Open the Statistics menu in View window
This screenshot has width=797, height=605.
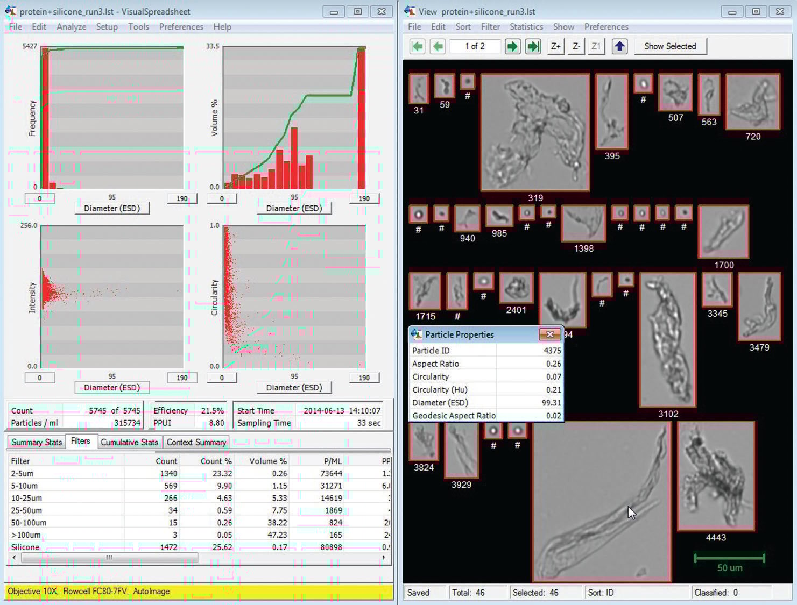(x=526, y=27)
